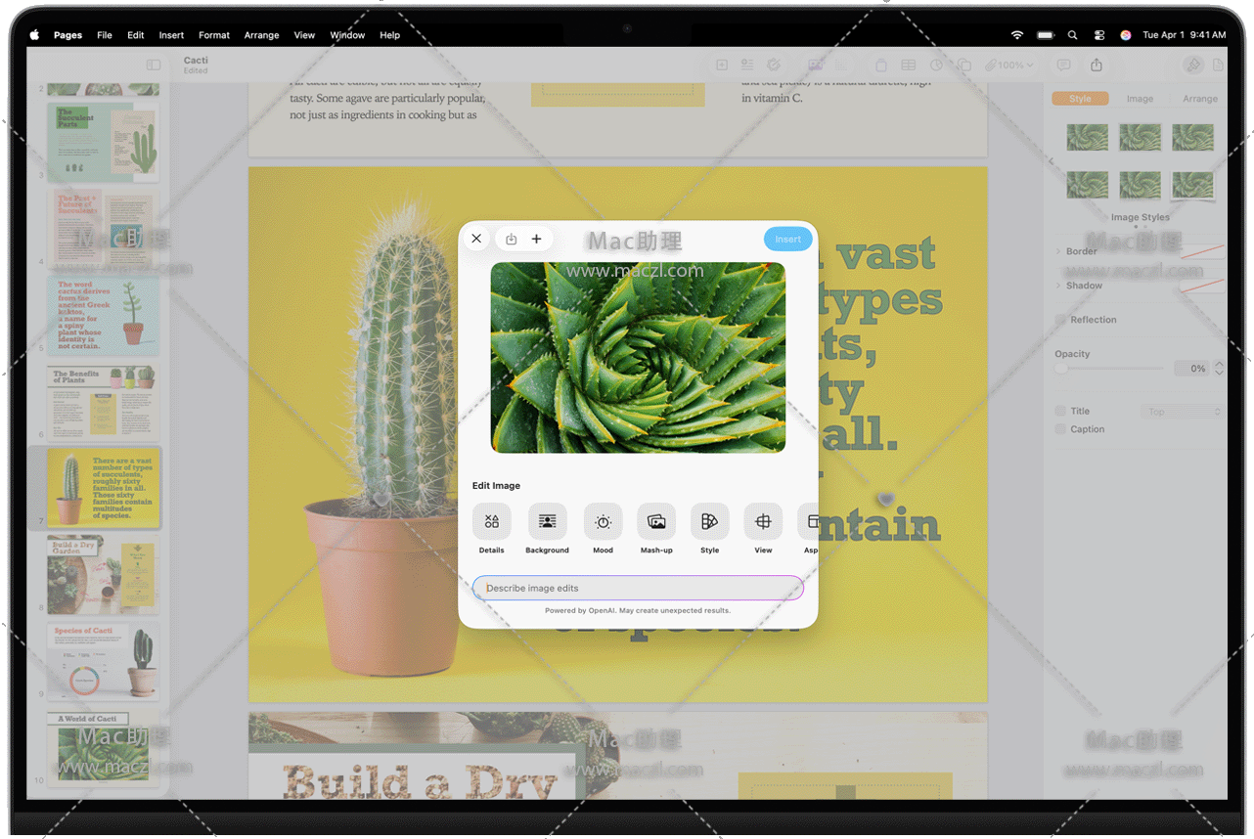Screen dimensions: 1254x839
Task: Click the Opacity slider handle
Action: point(1061,369)
